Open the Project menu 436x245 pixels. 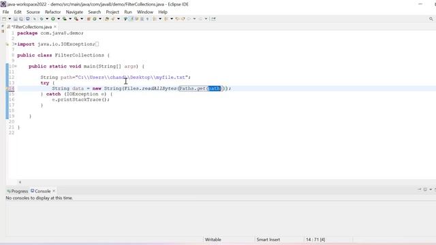(x=112, y=12)
